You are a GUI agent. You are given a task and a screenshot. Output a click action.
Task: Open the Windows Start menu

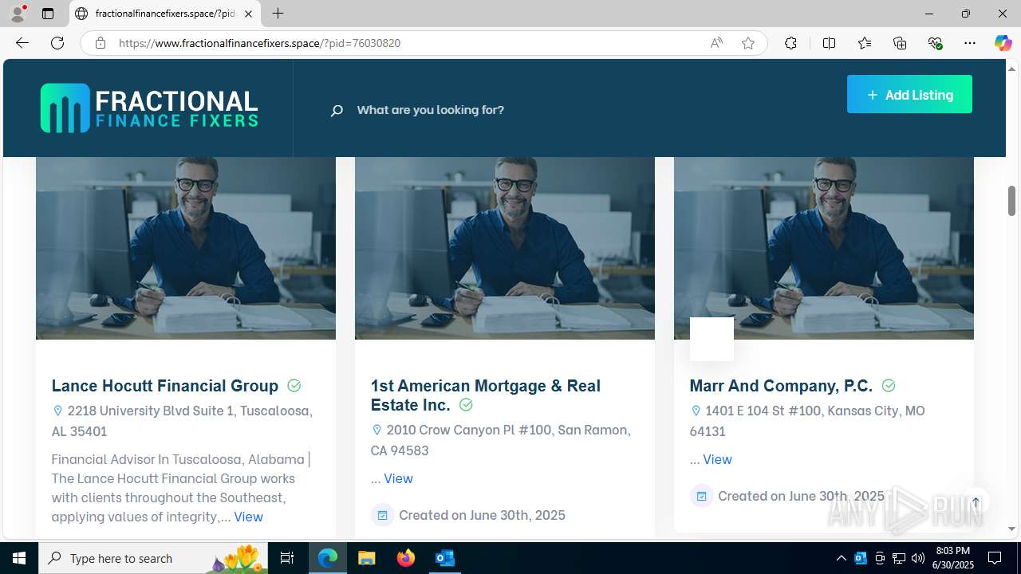(19, 558)
